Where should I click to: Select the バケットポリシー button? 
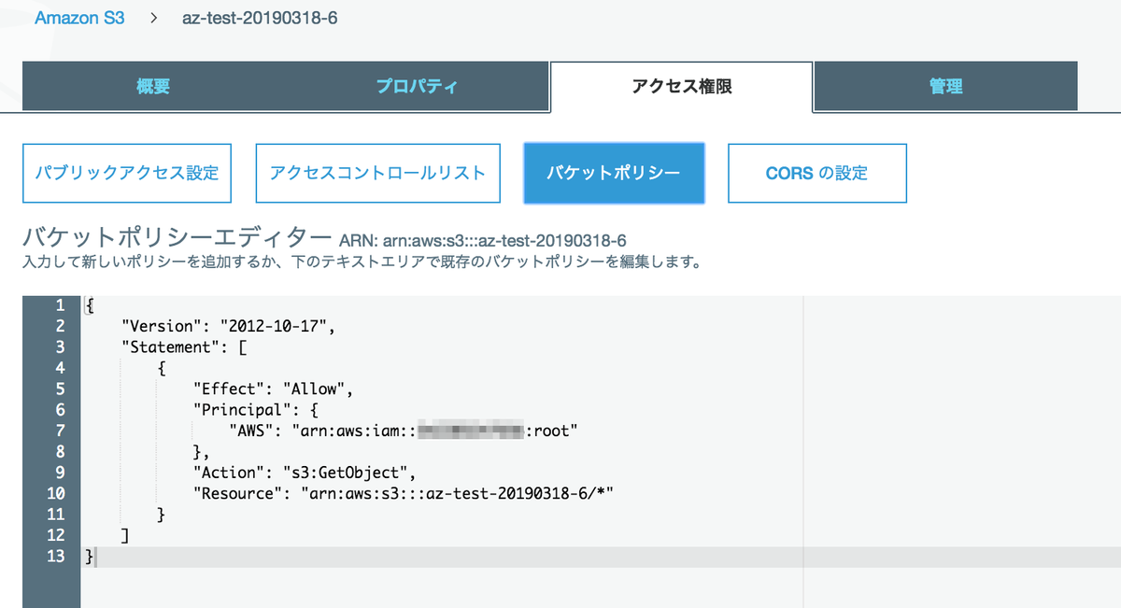pyautogui.click(x=614, y=173)
